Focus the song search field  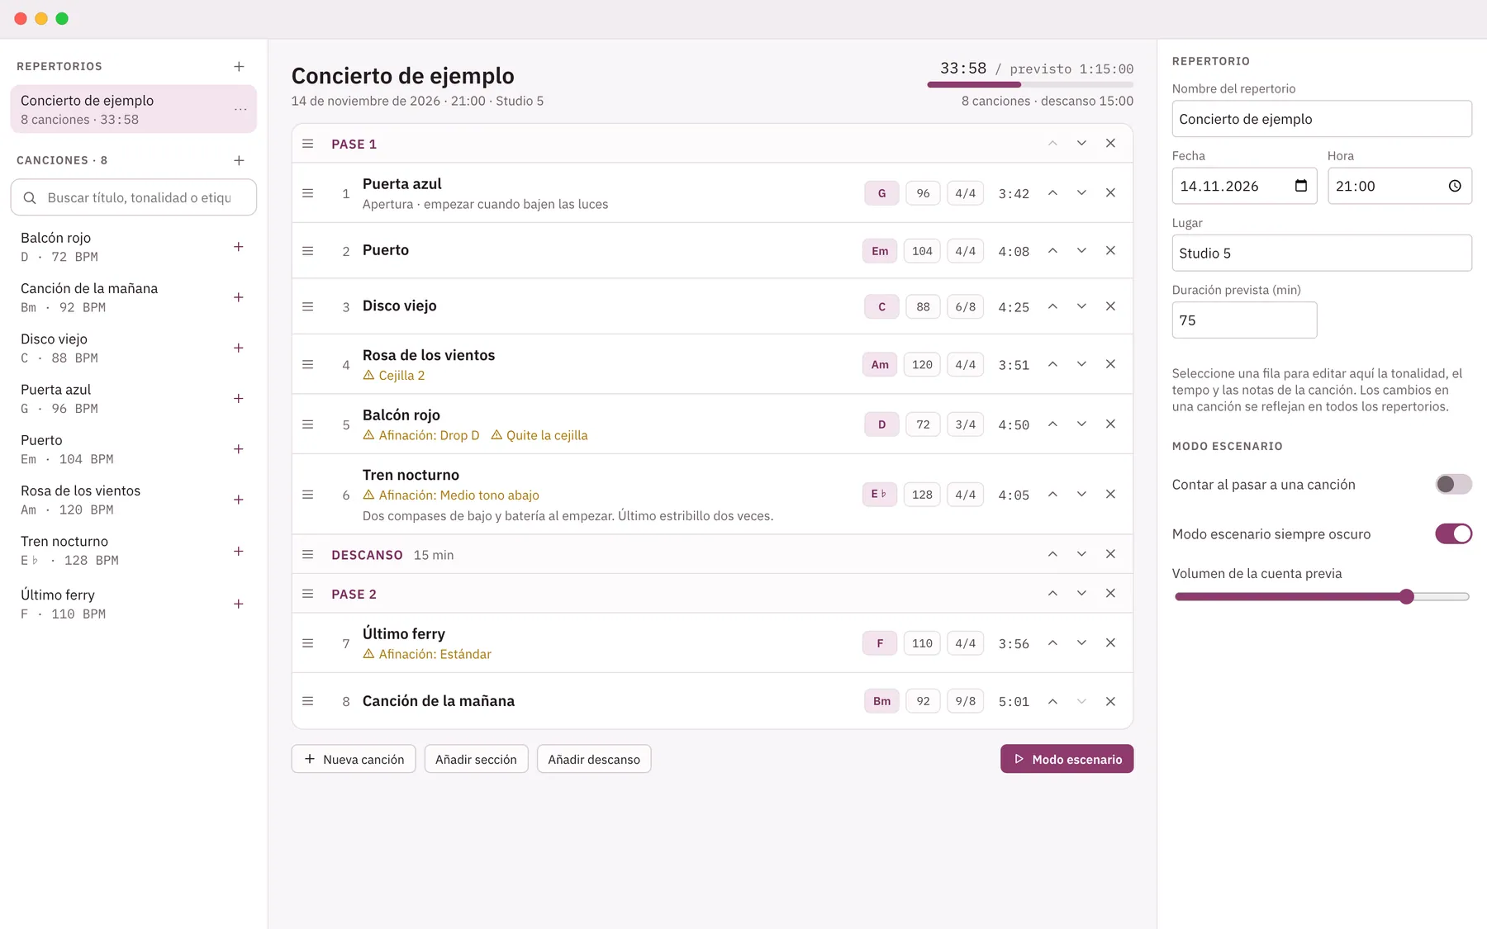click(133, 197)
